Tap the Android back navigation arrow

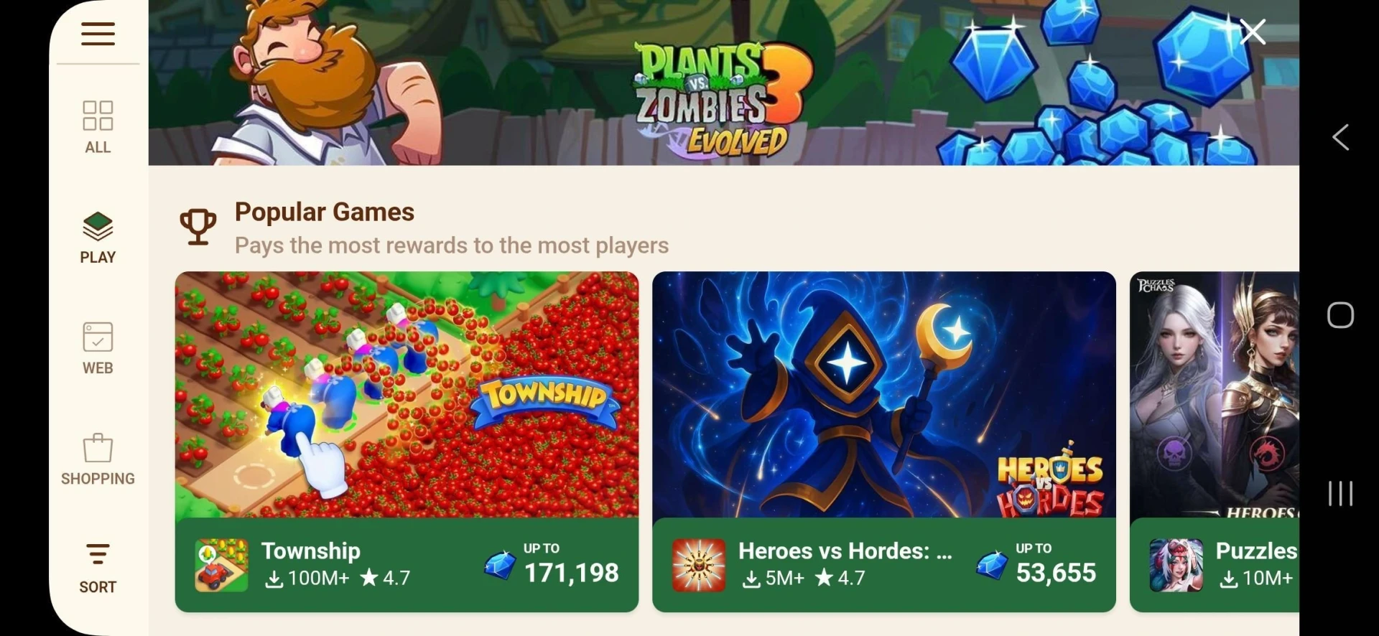click(1340, 137)
